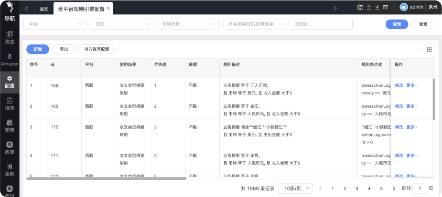Click the 规则ID input field
The image size is (442, 197).
click(321, 24)
